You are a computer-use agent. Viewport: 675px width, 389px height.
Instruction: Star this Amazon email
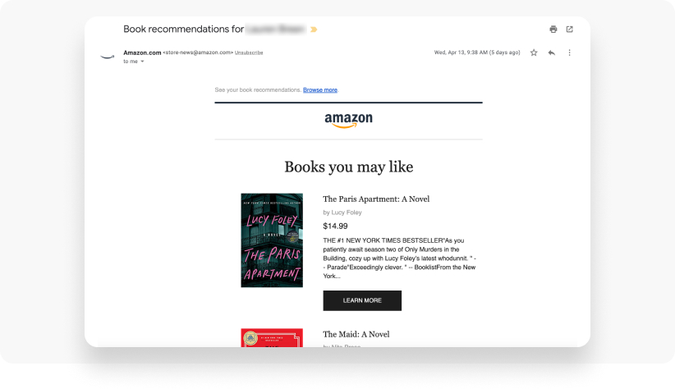534,53
